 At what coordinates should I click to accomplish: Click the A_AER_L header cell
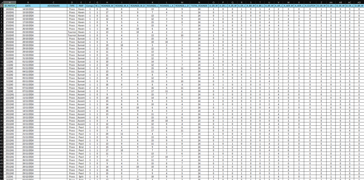[x=298, y=5]
